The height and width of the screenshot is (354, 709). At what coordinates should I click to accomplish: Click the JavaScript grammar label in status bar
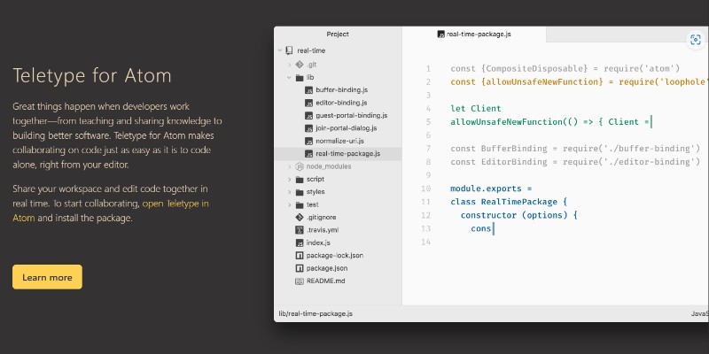tap(699, 314)
